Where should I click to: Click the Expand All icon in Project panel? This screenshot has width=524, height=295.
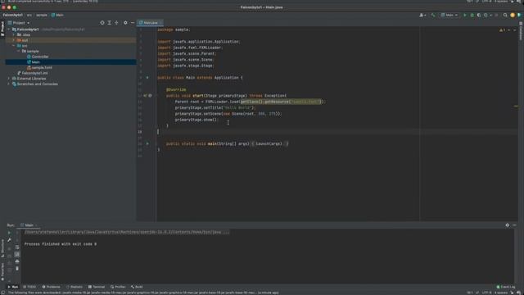(109, 23)
